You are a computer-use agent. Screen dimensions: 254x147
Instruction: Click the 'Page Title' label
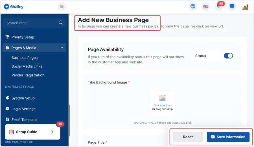click(x=96, y=143)
